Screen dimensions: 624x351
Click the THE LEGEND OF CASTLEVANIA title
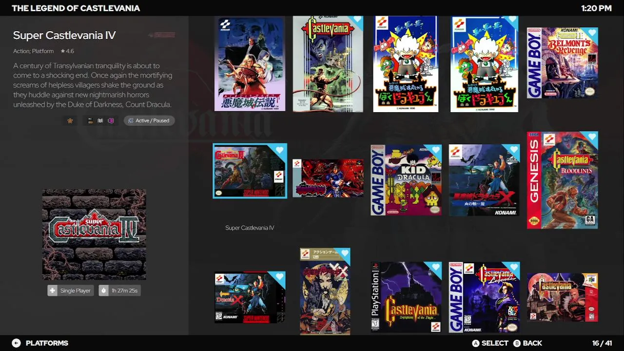click(76, 8)
